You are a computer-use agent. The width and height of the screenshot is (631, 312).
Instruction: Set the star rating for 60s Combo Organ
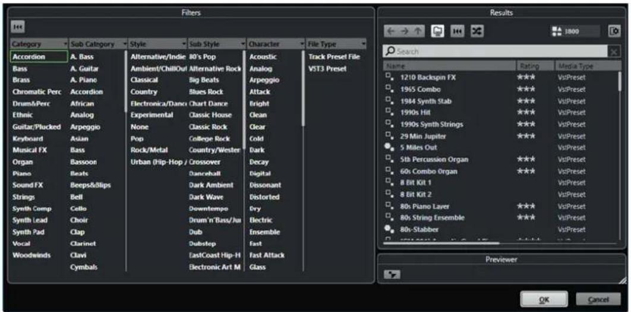click(526, 171)
